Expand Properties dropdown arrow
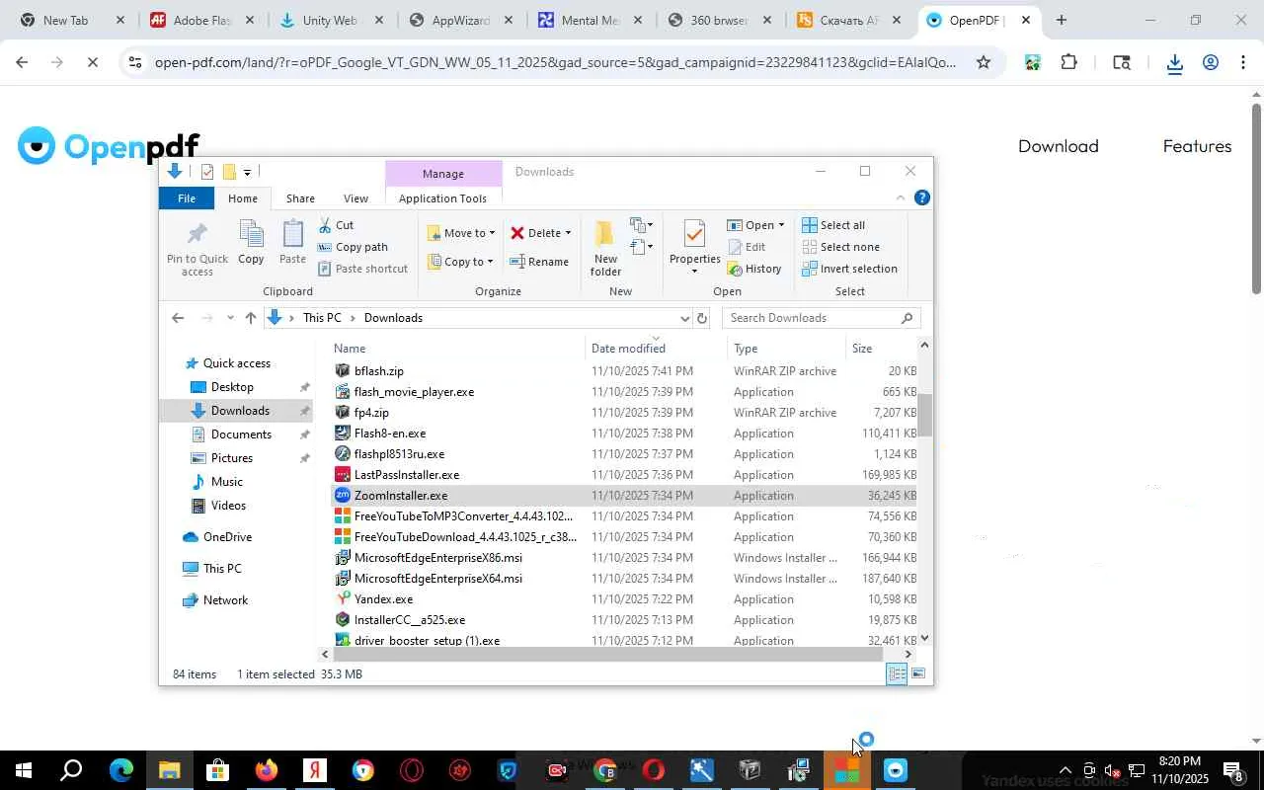 tap(694, 272)
